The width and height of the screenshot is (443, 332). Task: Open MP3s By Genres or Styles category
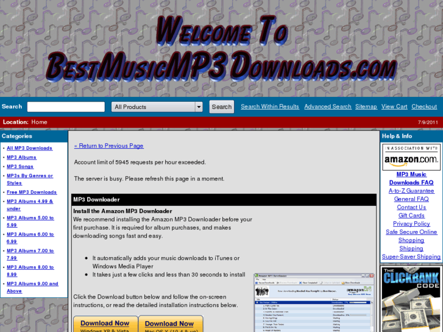click(30, 180)
